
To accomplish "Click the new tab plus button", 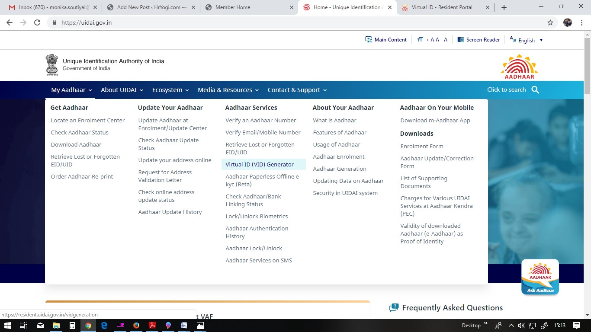I will point(504,7).
